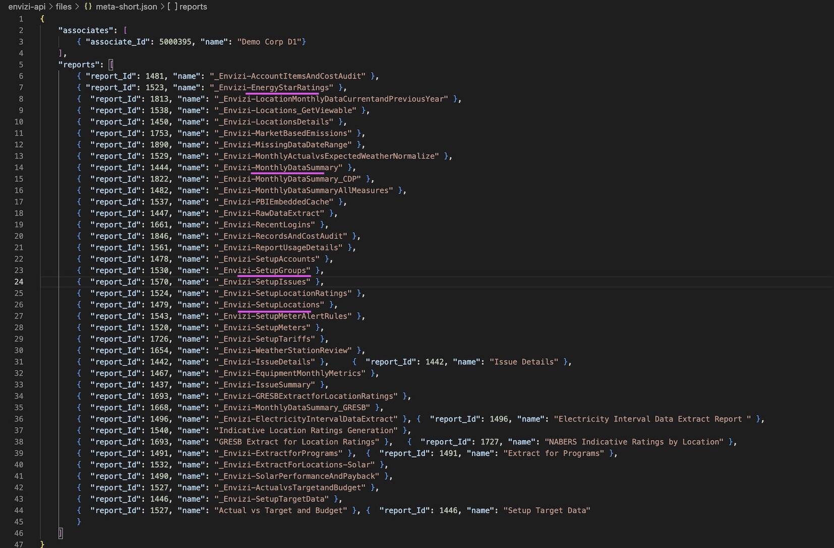Click "_Envizi-MarketBasedEmissions" string
Screen dimensions: 834x548
[283, 134]
